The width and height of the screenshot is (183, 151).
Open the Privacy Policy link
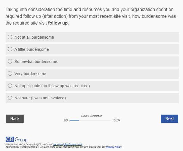(114, 147)
